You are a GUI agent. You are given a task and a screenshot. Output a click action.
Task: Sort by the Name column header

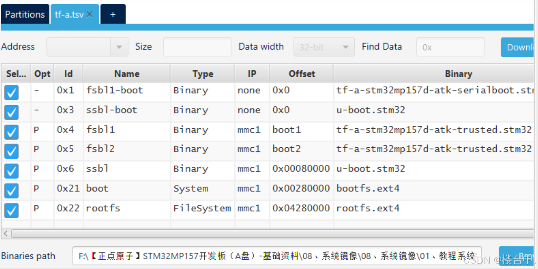tap(127, 74)
